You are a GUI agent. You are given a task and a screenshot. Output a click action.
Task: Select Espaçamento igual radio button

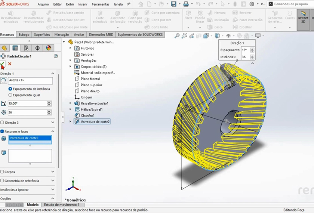pos(10,95)
